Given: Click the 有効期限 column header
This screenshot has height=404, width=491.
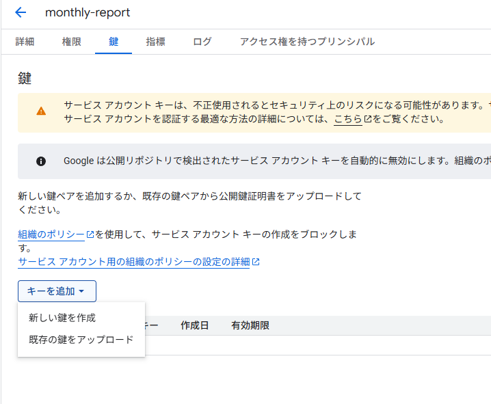Looking at the screenshot, I should point(250,325).
